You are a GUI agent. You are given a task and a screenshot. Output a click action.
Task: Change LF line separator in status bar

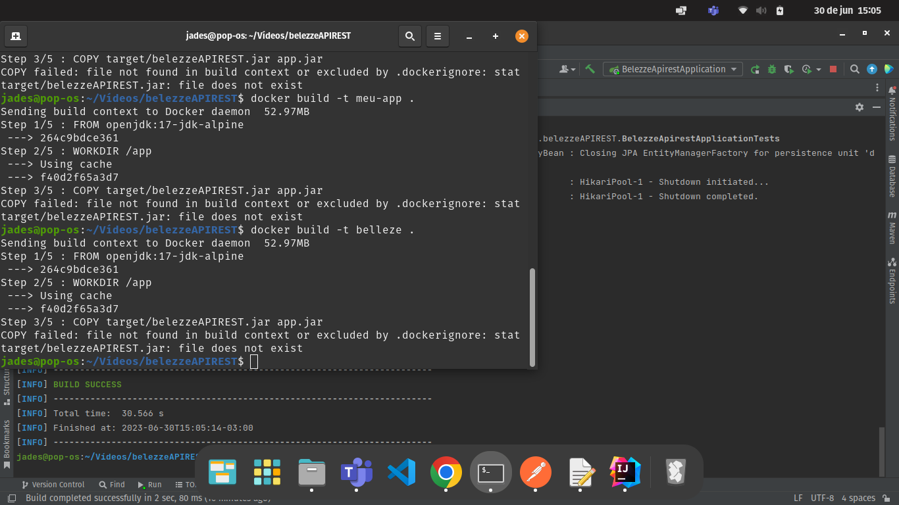pyautogui.click(x=798, y=498)
